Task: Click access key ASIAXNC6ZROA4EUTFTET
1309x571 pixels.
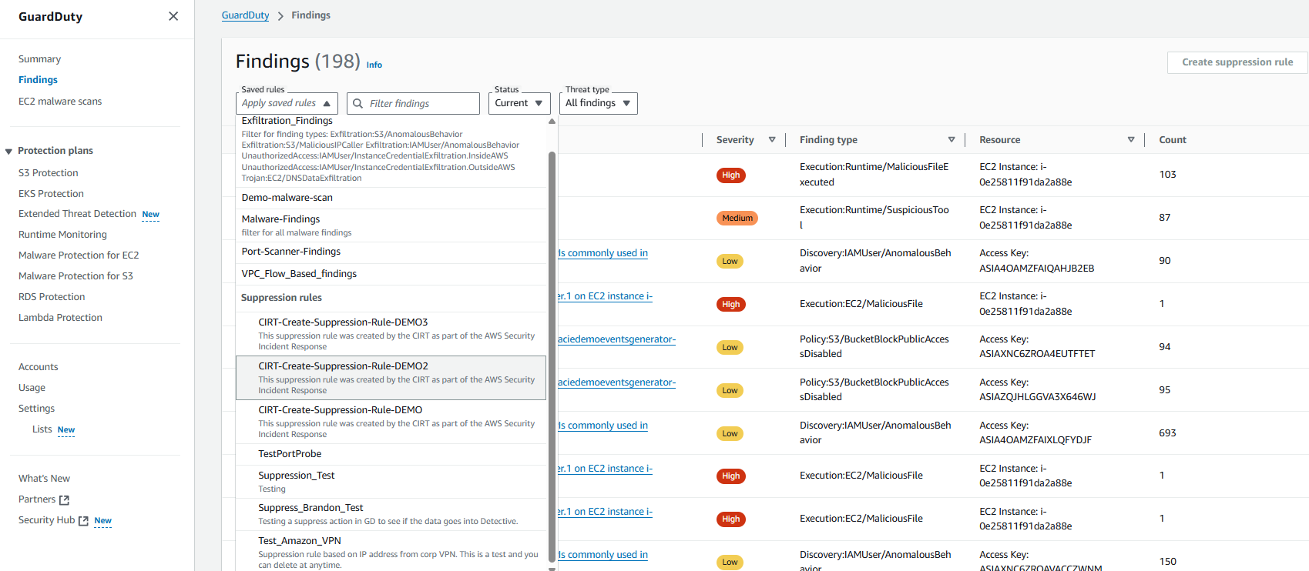Action: pyautogui.click(x=1037, y=354)
